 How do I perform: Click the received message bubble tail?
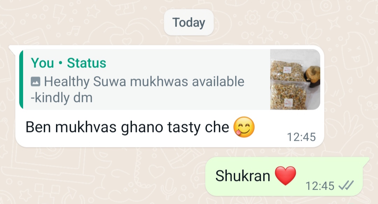point(13,49)
